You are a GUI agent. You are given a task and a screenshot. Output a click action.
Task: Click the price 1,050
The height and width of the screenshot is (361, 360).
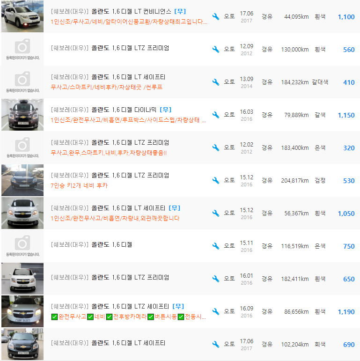[346, 214]
